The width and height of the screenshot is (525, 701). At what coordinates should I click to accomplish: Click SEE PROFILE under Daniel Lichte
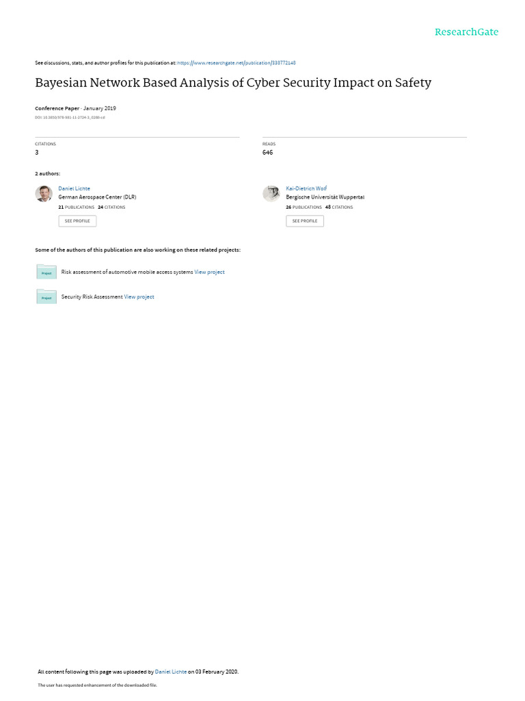[x=77, y=221]
